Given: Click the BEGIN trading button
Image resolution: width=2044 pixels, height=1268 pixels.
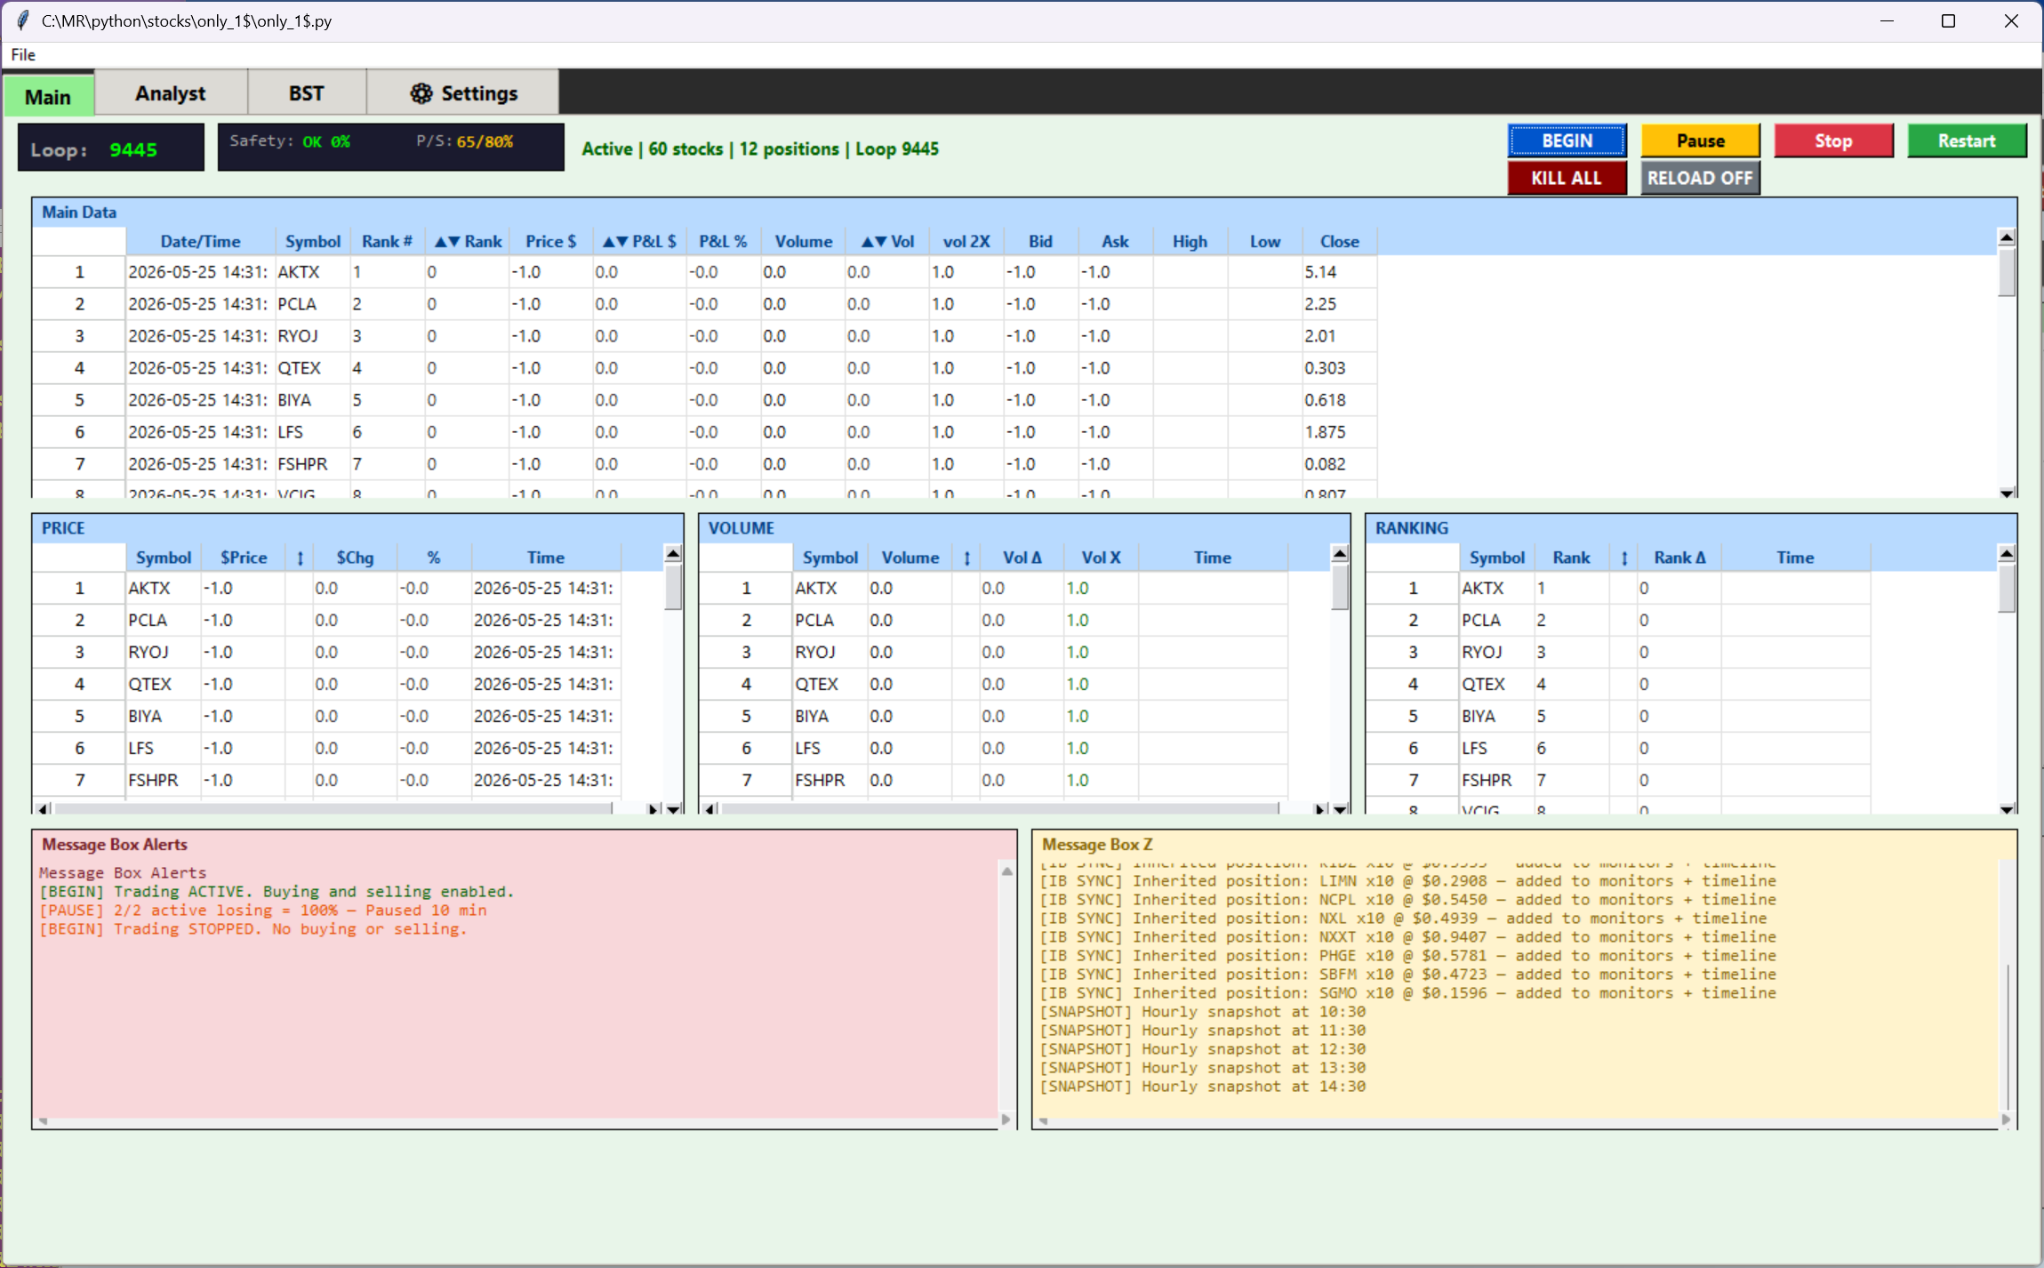Looking at the screenshot, I should pyautogui.click(x=1567, y=140).
